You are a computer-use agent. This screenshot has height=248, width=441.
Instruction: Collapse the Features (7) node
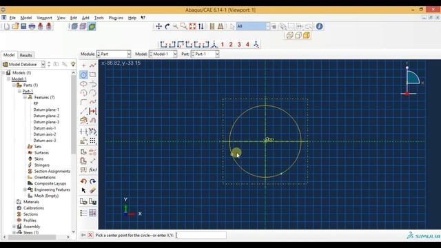[25, 97]
